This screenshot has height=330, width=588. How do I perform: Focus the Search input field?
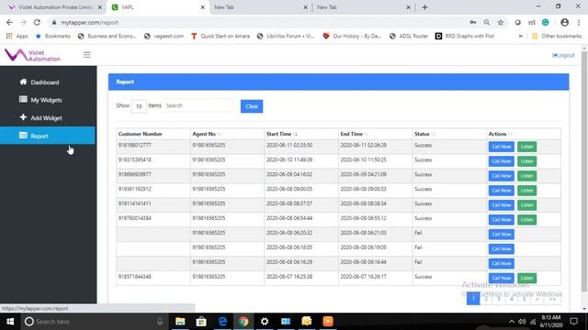tap(198, 106)
